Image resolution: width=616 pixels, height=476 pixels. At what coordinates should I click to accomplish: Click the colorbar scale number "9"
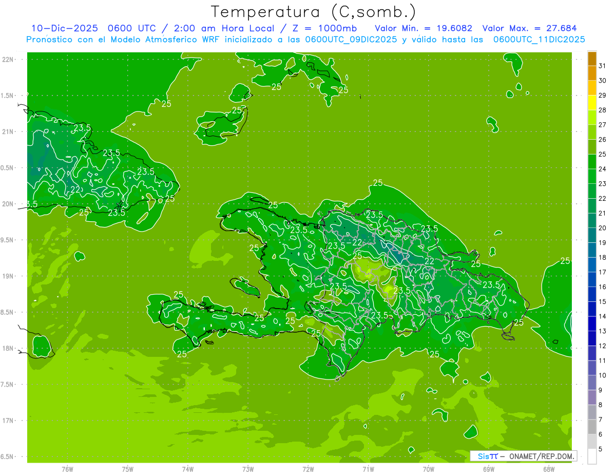[x=601, y=390]
